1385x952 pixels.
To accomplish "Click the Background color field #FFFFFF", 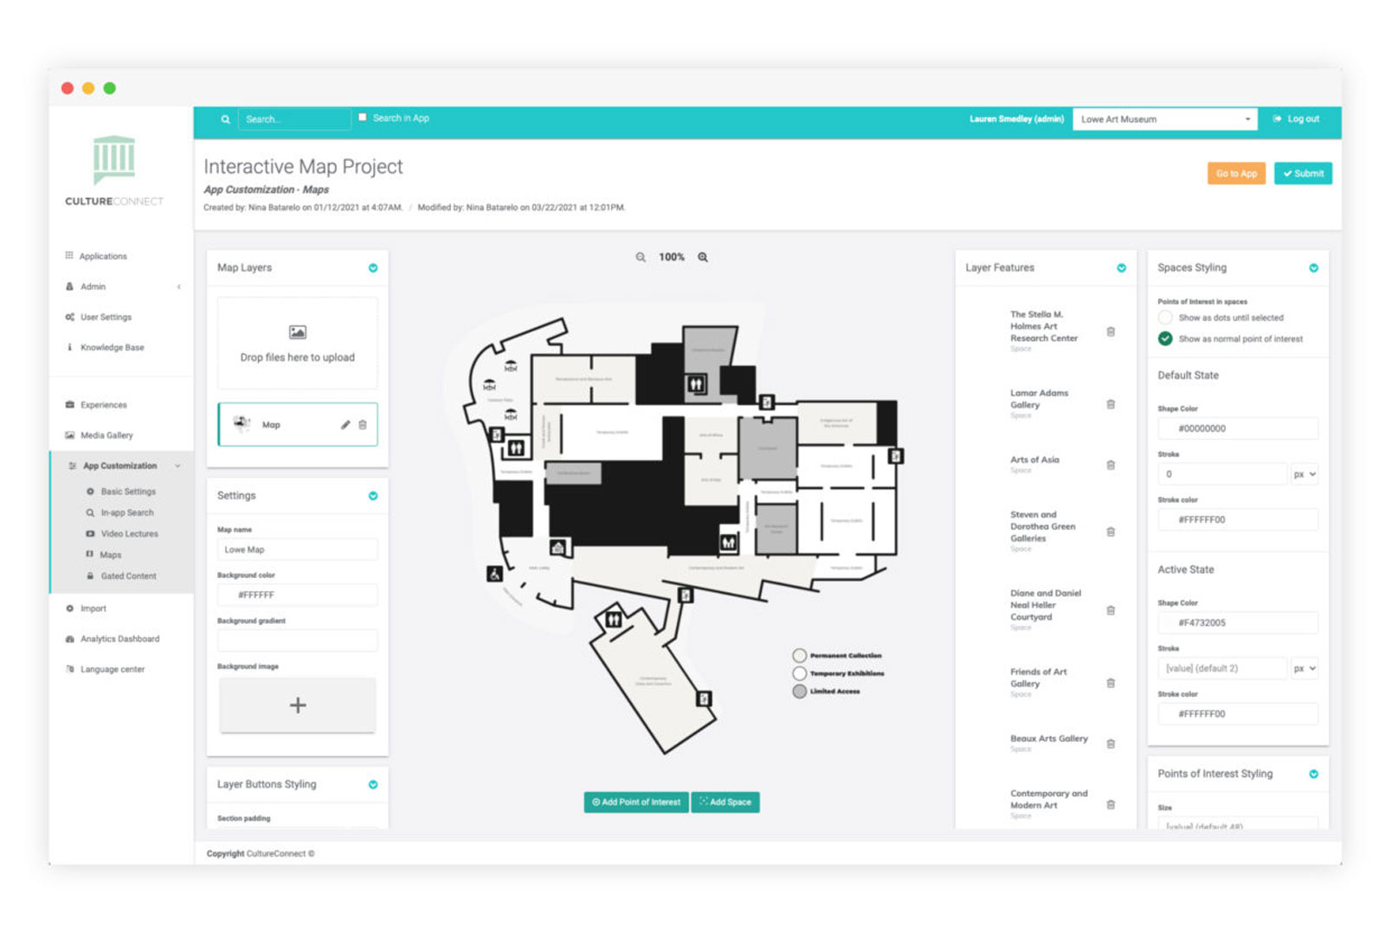I will (x=297, y=595).
